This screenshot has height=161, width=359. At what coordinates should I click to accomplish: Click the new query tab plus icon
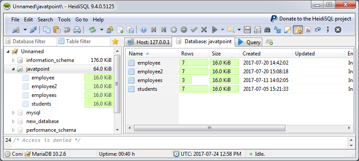tap(269, 42)
